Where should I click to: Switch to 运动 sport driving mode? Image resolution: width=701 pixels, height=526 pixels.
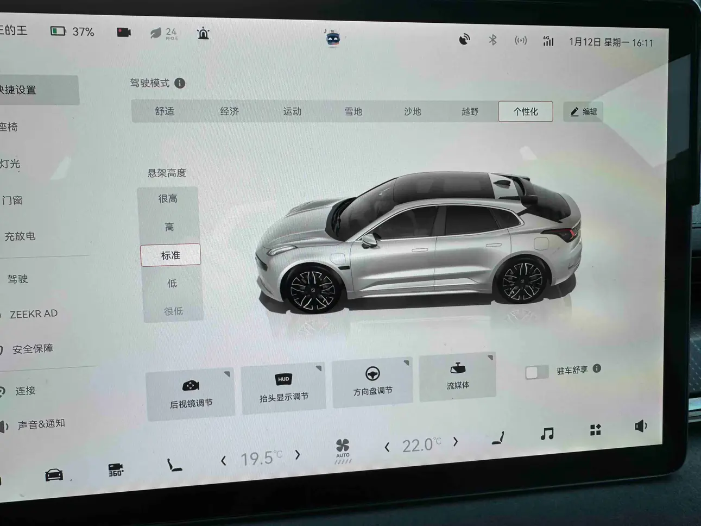[x=292, y=111]
